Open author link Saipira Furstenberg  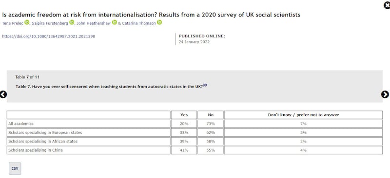pyautogui.click(x=50, y=23)
